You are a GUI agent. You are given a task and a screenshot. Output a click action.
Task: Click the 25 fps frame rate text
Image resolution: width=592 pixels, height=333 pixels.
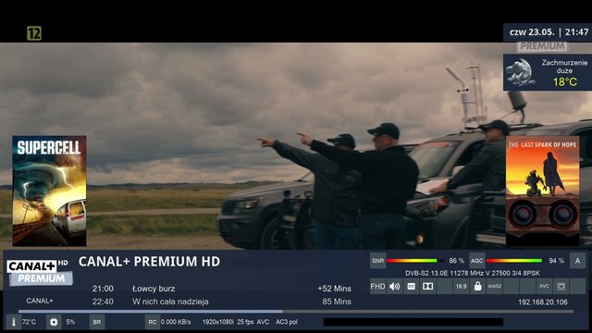245,322
